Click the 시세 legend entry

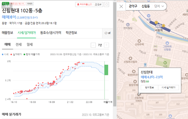pos(5,55)
